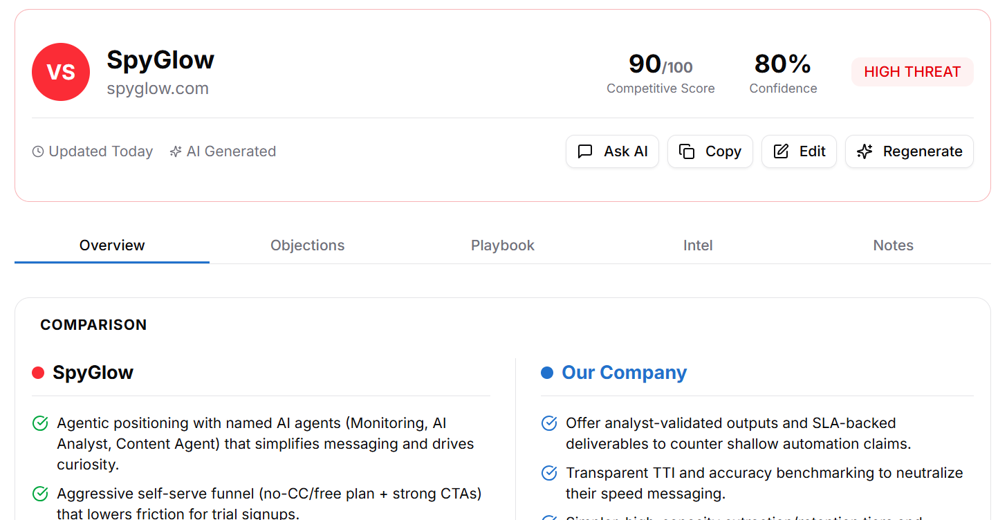Click blue check beside analyst-validated outputs
This screenshot has width=998, height=520.
tap(549, 423)
